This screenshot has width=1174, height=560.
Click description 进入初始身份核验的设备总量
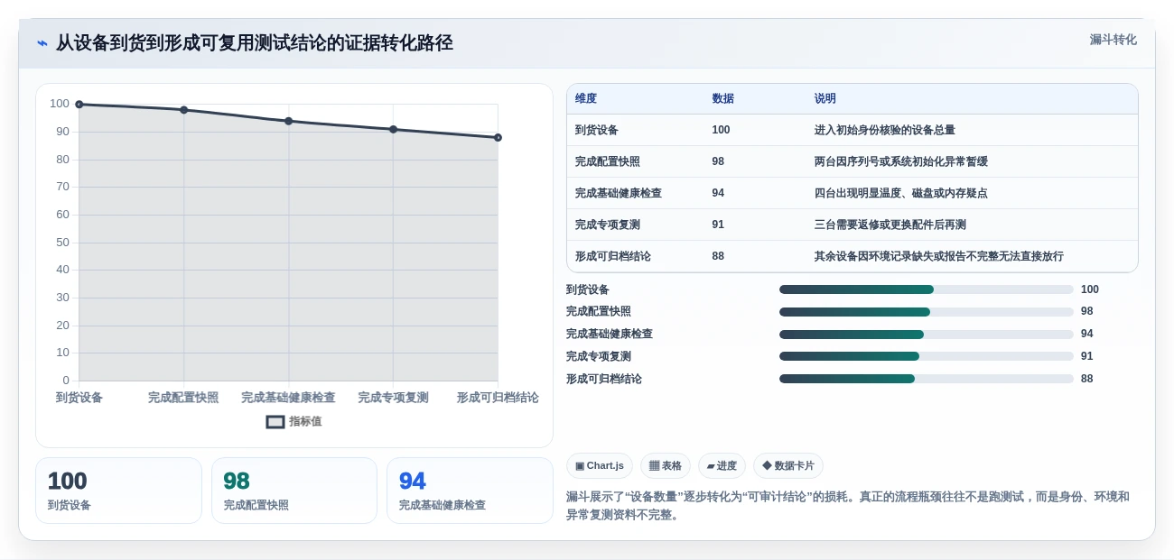pos(885,130)
